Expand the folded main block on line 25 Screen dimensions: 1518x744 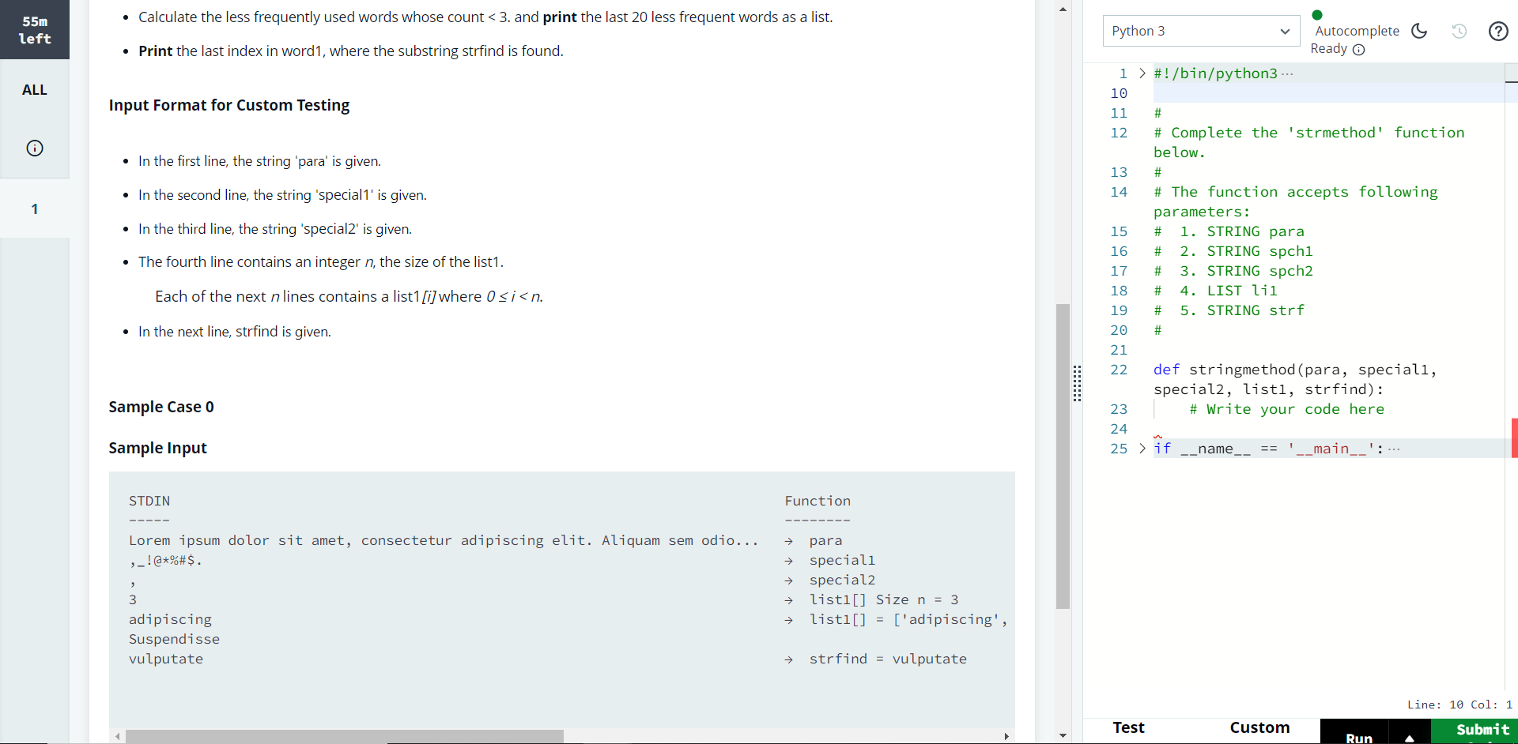(1141, 449)
